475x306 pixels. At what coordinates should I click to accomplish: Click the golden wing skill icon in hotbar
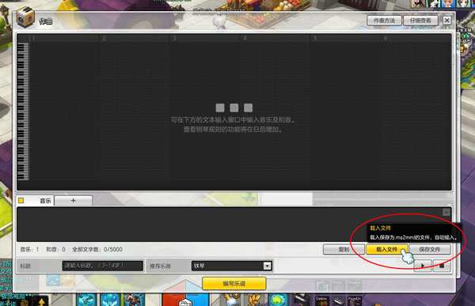[x=254, y=300]
